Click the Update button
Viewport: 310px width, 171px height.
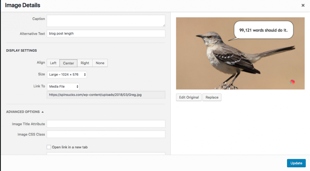(296, 163)
